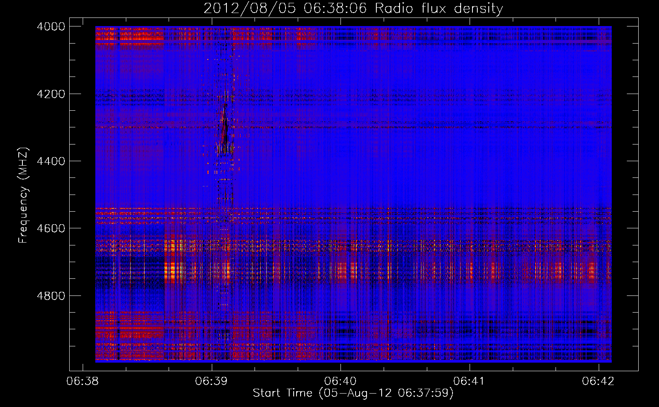Select the 4200 frequency axis label

[x=51, y=94]
